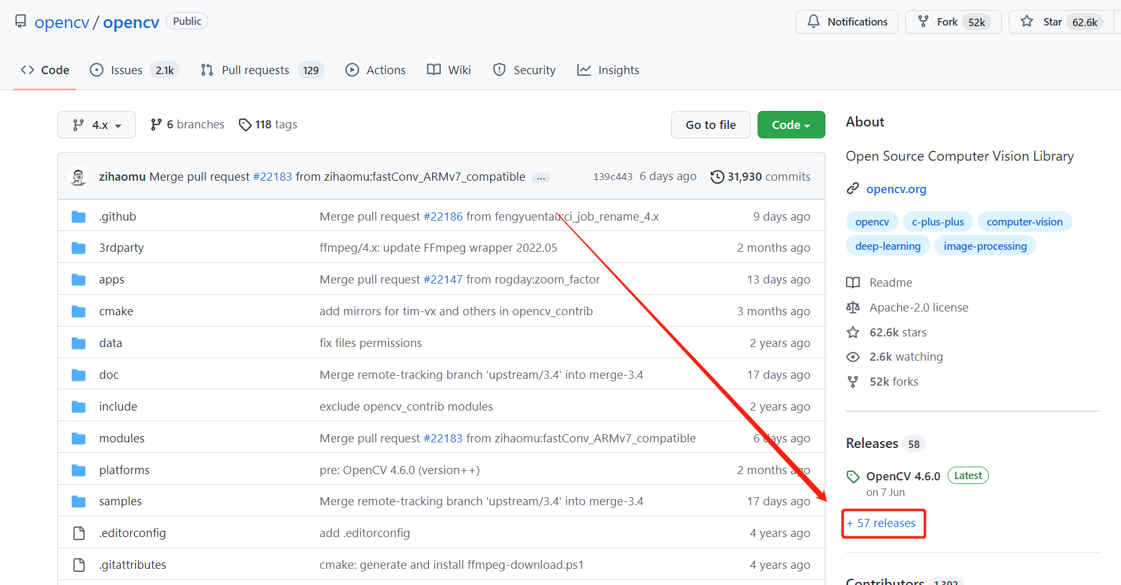Click the platforms folder icon
1121x585 pixels.
(79, 470)
